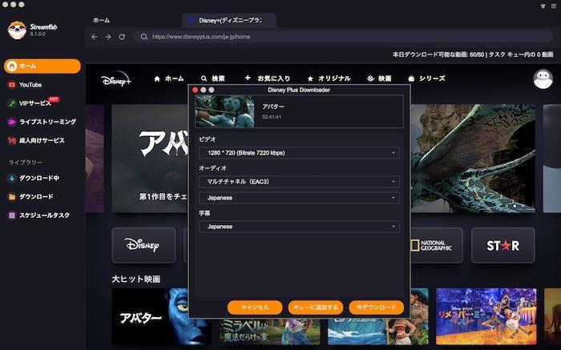Image resolution: width=561 pixels, height=350 pixels.
Task: Click the Disney+ logo
Action: tap(115, 78)
